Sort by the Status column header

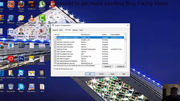point(106,35)
